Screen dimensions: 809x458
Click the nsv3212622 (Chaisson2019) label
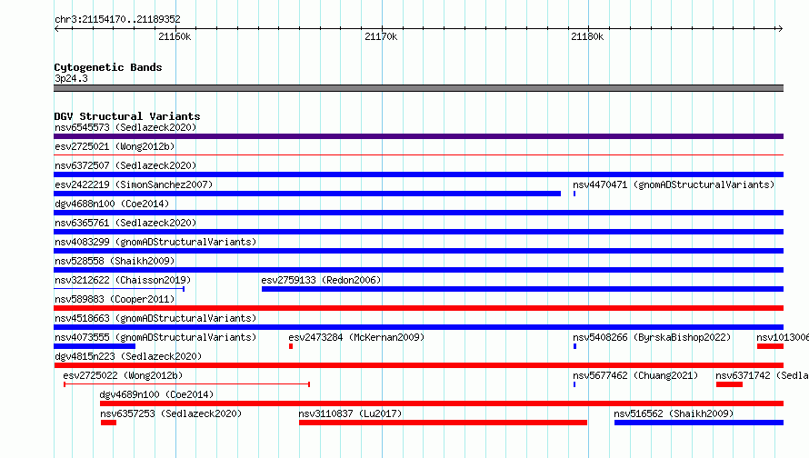coord(123,280)
